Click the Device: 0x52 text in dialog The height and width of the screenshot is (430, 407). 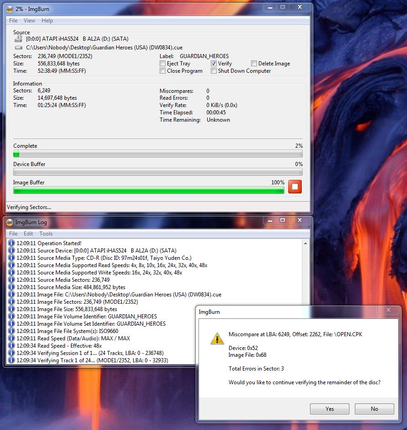click(x=243, y=348)
